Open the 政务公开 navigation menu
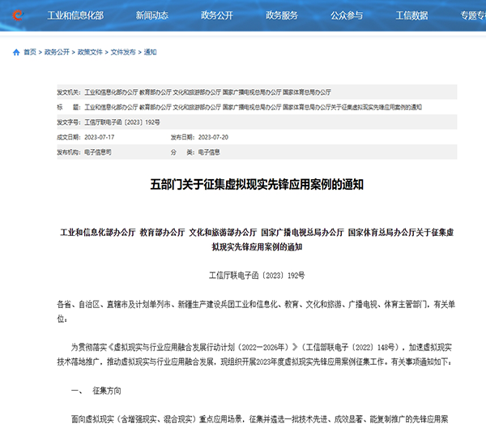This screenshot has height=428, width=486. (218, 15)
